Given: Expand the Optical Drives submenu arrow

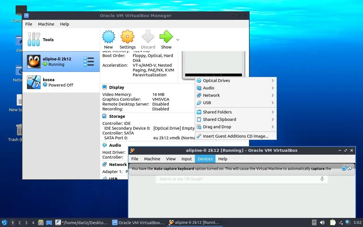Looking at the screenshot, I should pos(273,81).
